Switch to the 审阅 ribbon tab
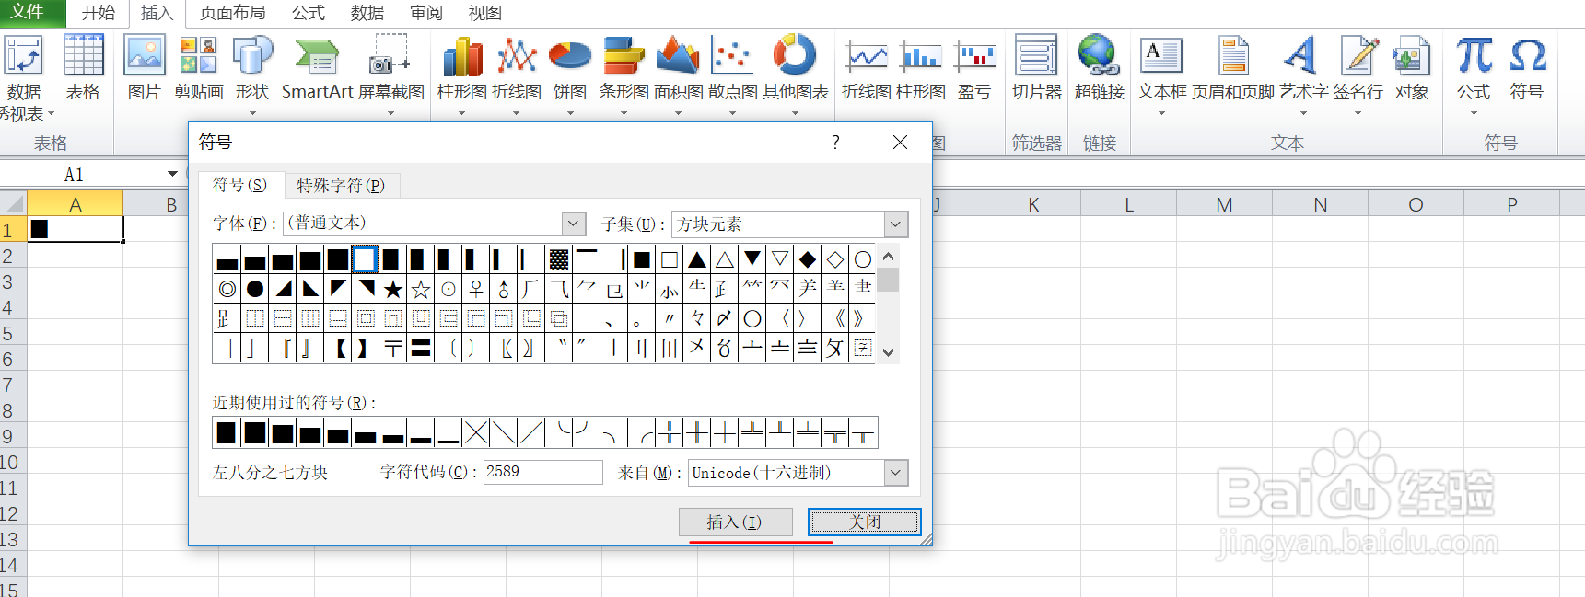This screenshot has height=597, width=1585. pos(426,13)
